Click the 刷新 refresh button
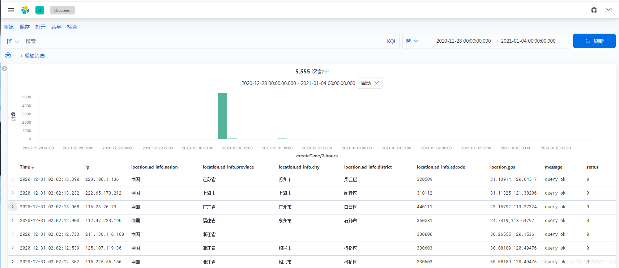619x268 pixels. click(594, 41)
